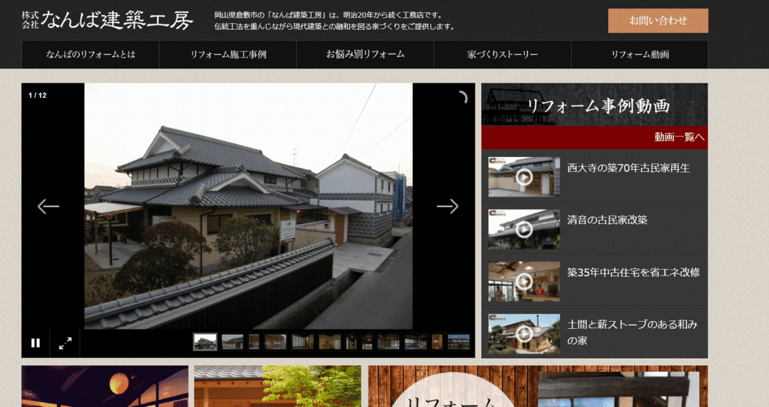The image size is (769, 407).
Task: Click the リフォーム事例動画 section banner
Action: pos(595,104)
